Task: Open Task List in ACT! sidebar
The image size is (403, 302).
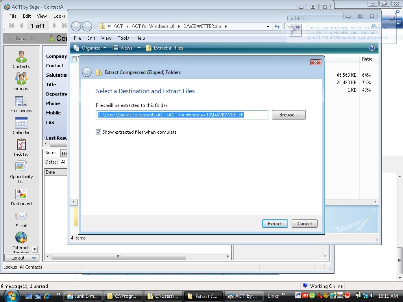Action: pos(21,148)
